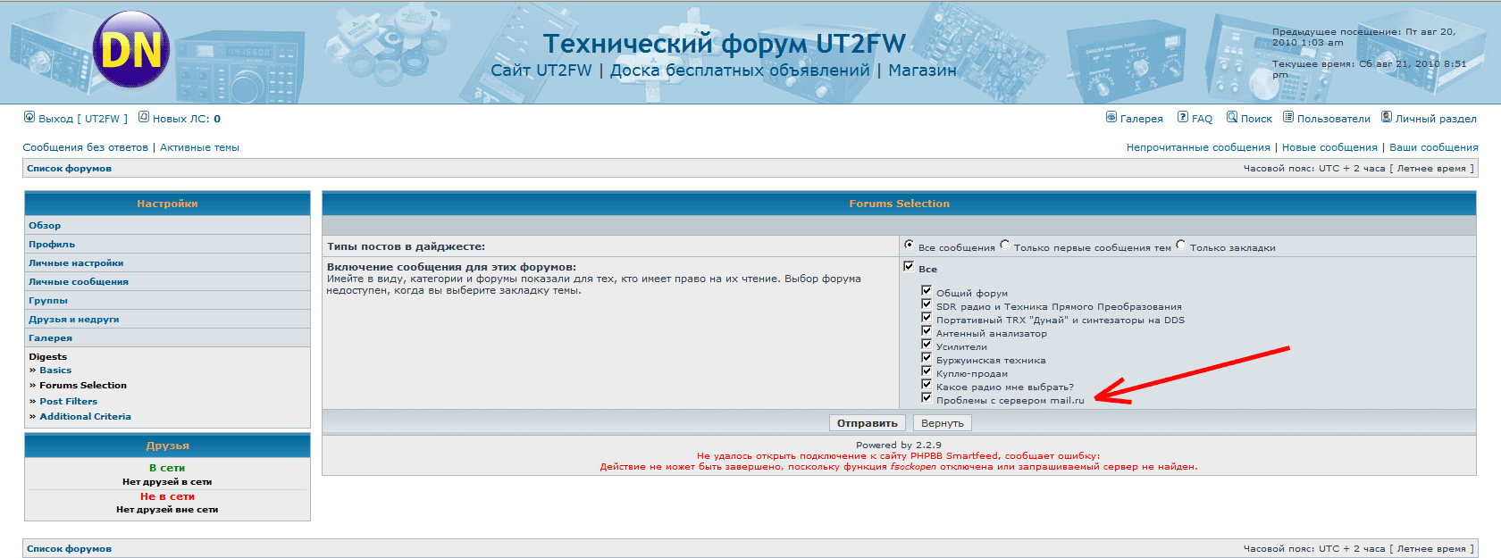Viewport: 1501px width, 558px height.
Task: Select 'Только первые сообщения тем' radio option
Action: 1005,245
